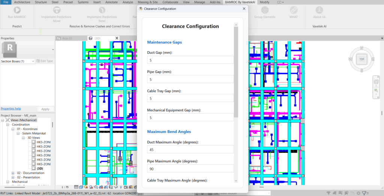This screenshot has height=196, width=384.
Task: Close the Clearance Configuration dialog
Action: tap(244, 9)
